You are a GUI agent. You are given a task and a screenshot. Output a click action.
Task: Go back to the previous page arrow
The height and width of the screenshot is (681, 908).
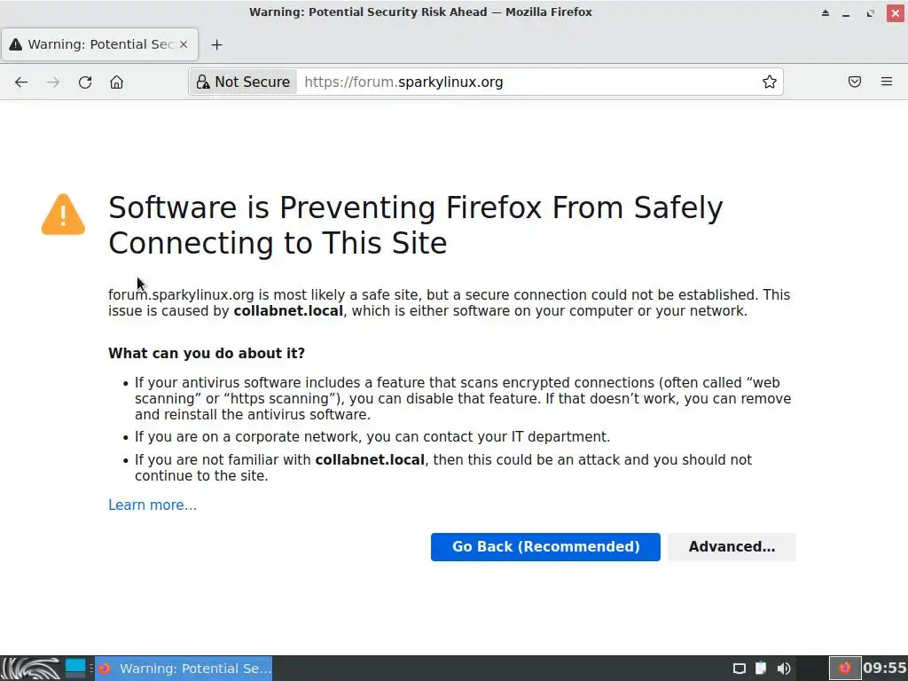click(x=21, y=82)
